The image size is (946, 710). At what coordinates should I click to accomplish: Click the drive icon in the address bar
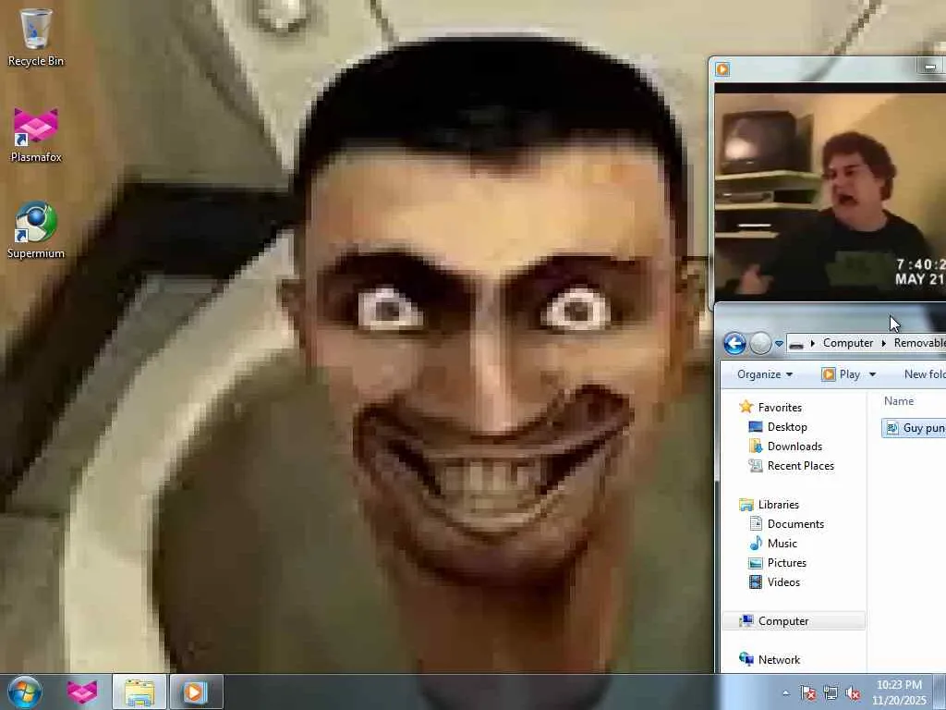click(796, 344)
